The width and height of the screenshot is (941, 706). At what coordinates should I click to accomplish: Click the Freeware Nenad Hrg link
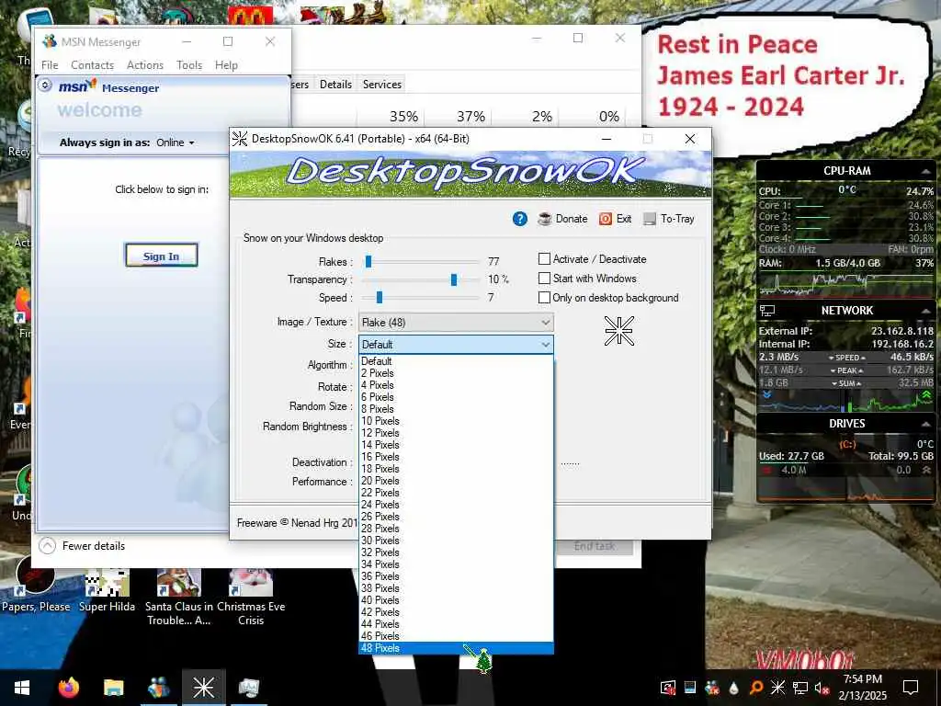tap(297, 523)
